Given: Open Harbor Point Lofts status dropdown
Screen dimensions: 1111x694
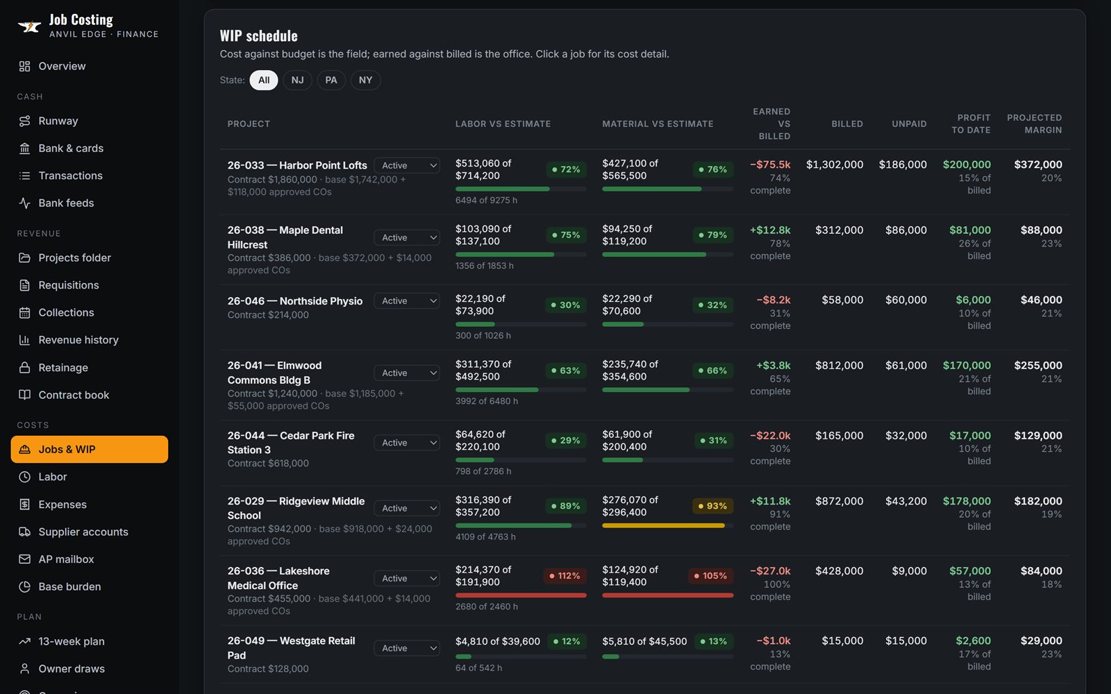Looking at the screenshot, I should tap(407, 166).
